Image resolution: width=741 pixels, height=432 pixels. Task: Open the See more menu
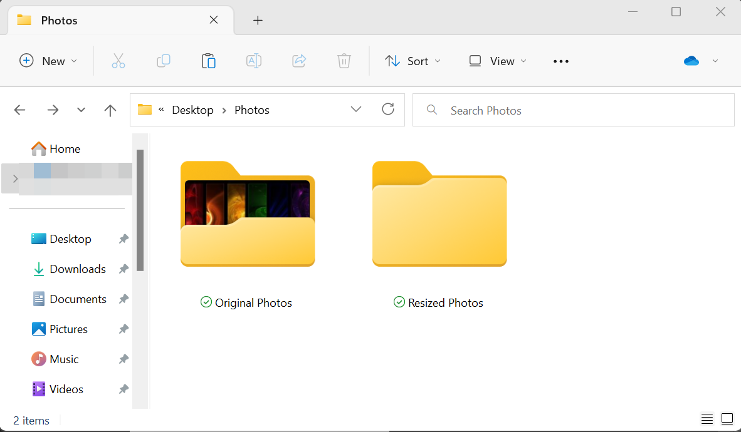pos(560,61)
